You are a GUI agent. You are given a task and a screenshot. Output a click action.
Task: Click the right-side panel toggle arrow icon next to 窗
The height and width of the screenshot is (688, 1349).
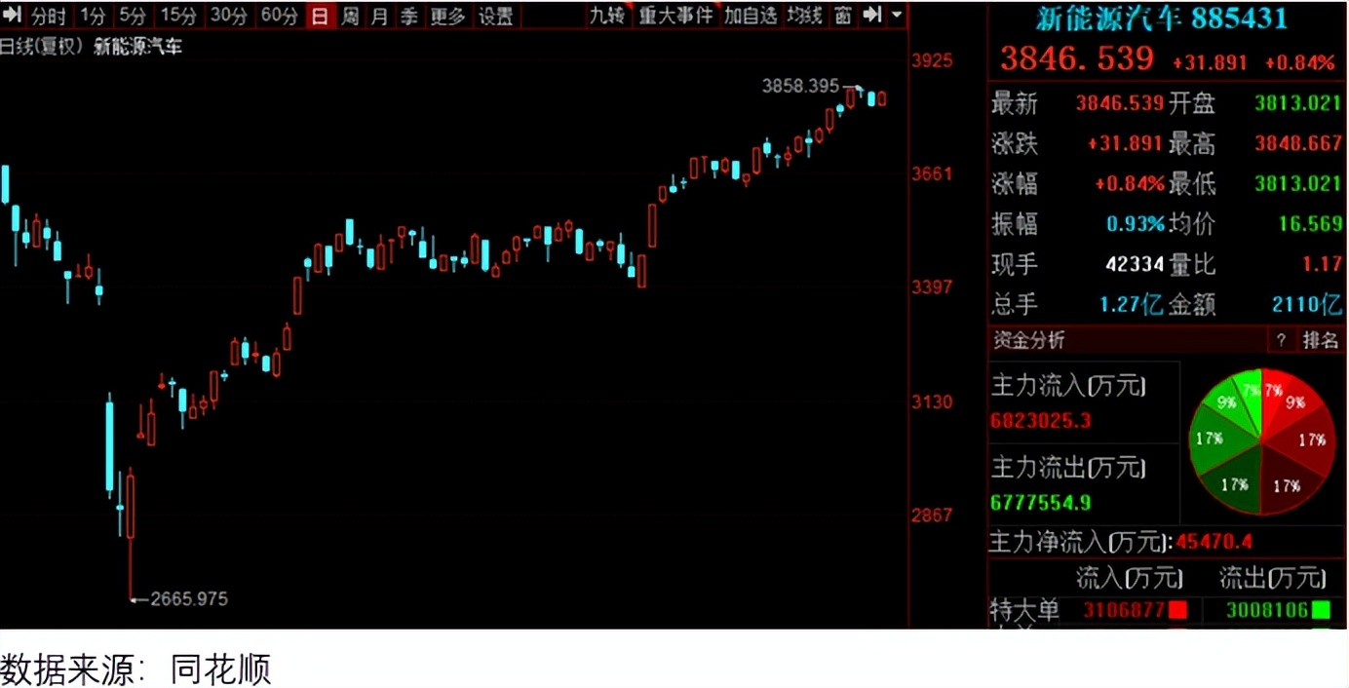coord(873,16)
